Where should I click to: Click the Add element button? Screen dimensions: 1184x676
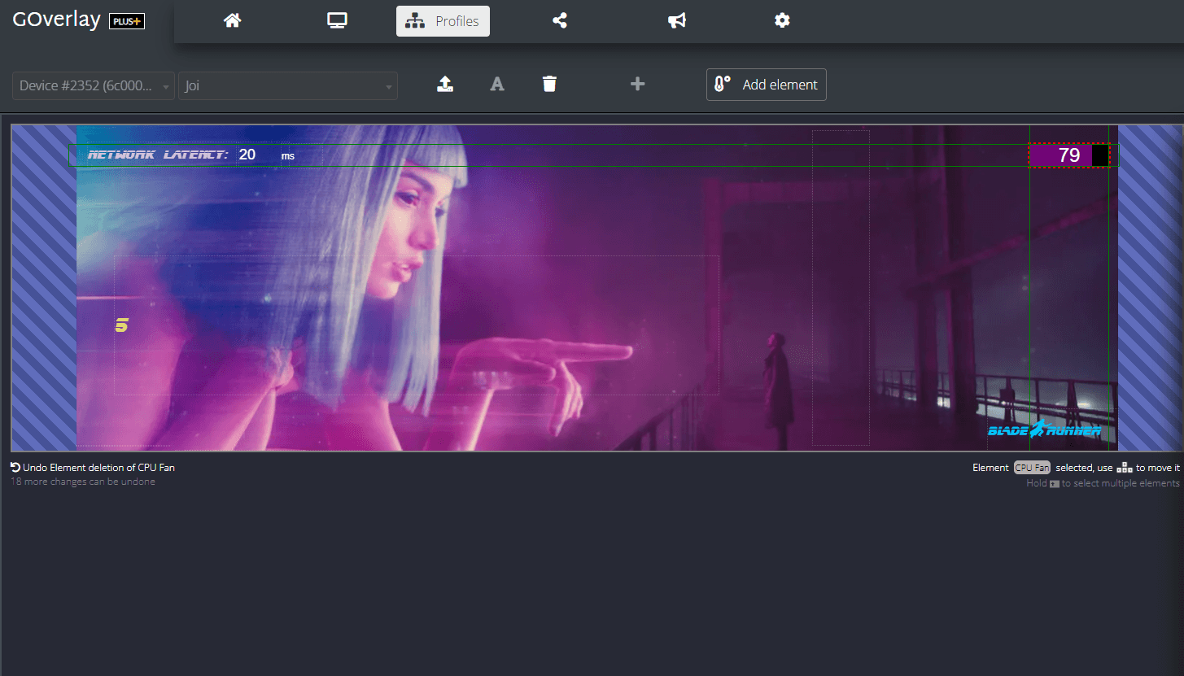click(767, 85)
